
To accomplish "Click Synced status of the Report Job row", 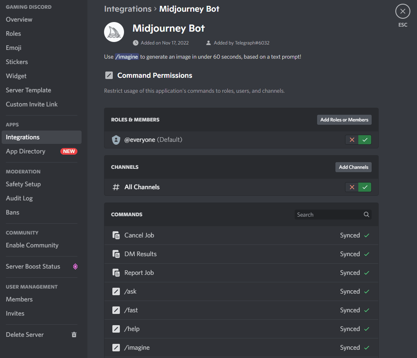I will pos(350,273).
